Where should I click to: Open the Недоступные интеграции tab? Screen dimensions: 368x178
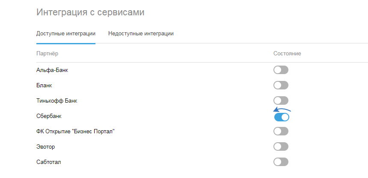pyautogui.click(x=141, y=33)
